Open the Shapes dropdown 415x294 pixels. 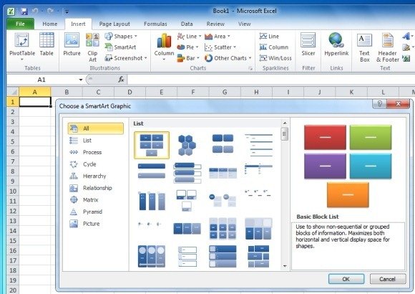tap(121, 36)
